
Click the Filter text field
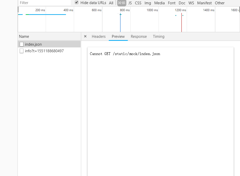pyautogui.click(x=45, y=3)
